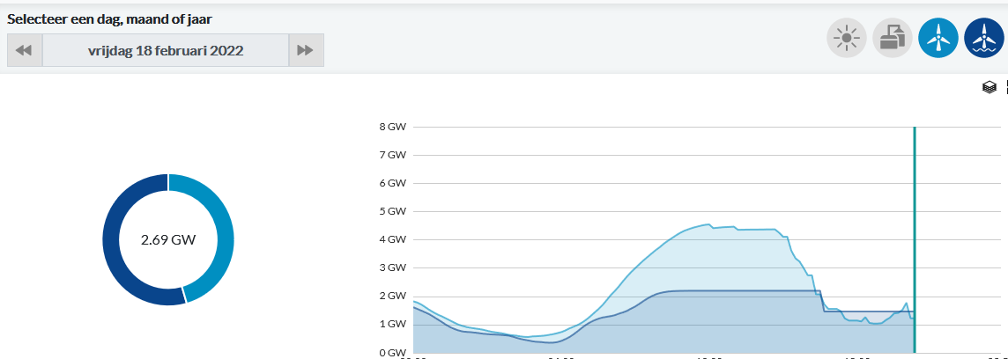Toggle off the onshore wind turbine source
This screenshot has width=1008, height=359.
coord(938,38)
